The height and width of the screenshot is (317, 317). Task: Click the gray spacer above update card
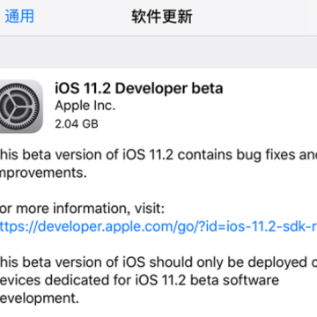(x=158, y=52)
